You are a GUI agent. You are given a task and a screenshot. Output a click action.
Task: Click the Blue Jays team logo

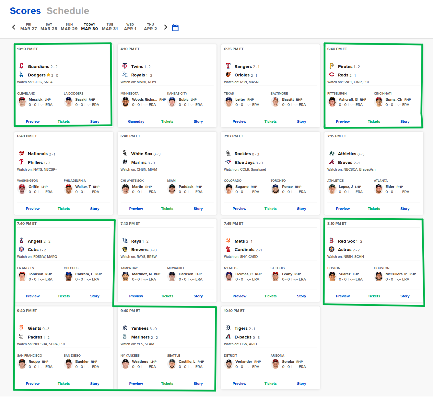[228, 162]
